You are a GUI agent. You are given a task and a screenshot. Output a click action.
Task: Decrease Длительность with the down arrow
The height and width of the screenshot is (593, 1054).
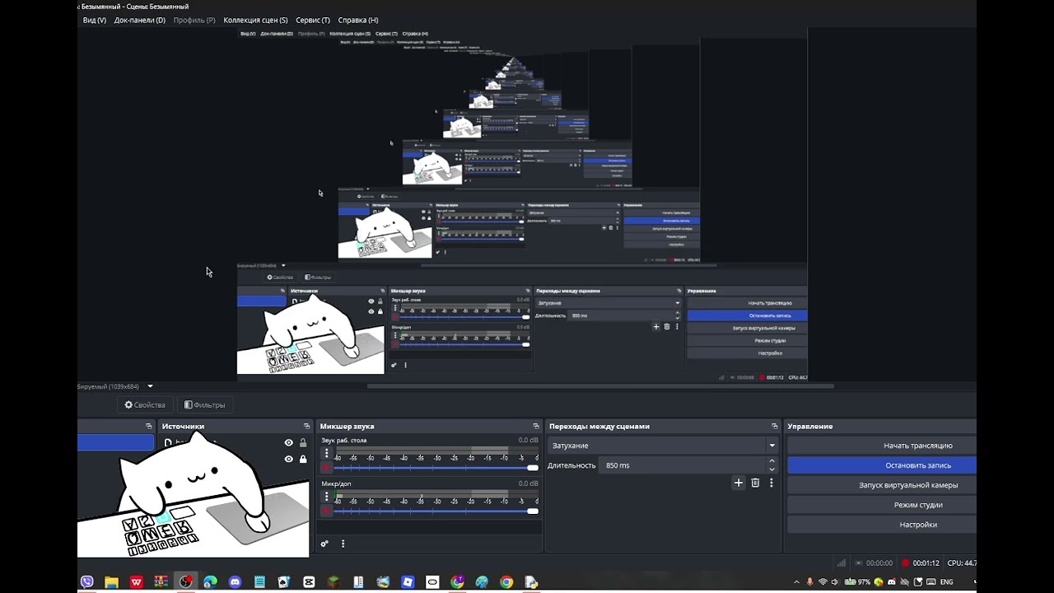click(772, 469)
